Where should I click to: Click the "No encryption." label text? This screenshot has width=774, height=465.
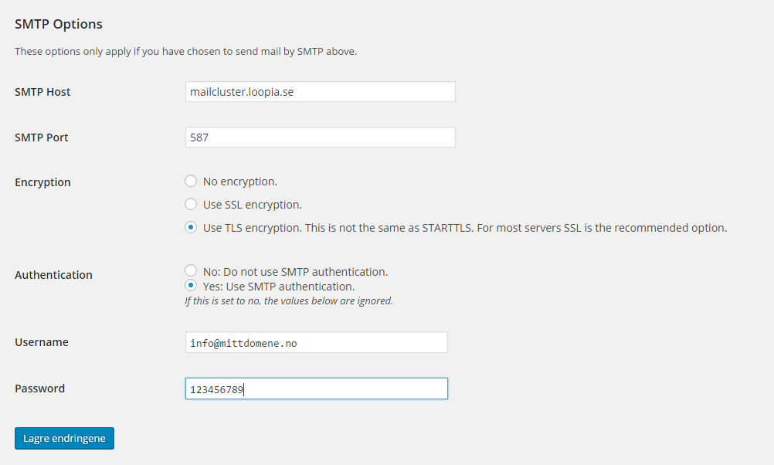tap(240, 182)
